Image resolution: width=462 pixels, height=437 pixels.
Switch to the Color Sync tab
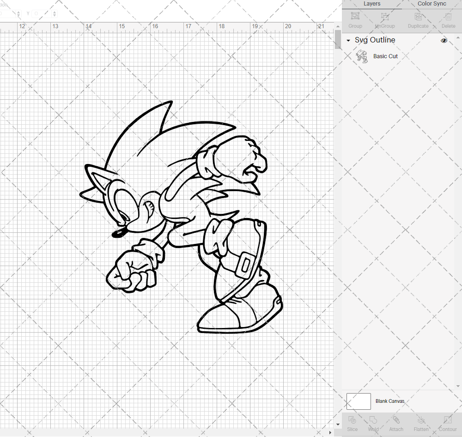point(432,4)
